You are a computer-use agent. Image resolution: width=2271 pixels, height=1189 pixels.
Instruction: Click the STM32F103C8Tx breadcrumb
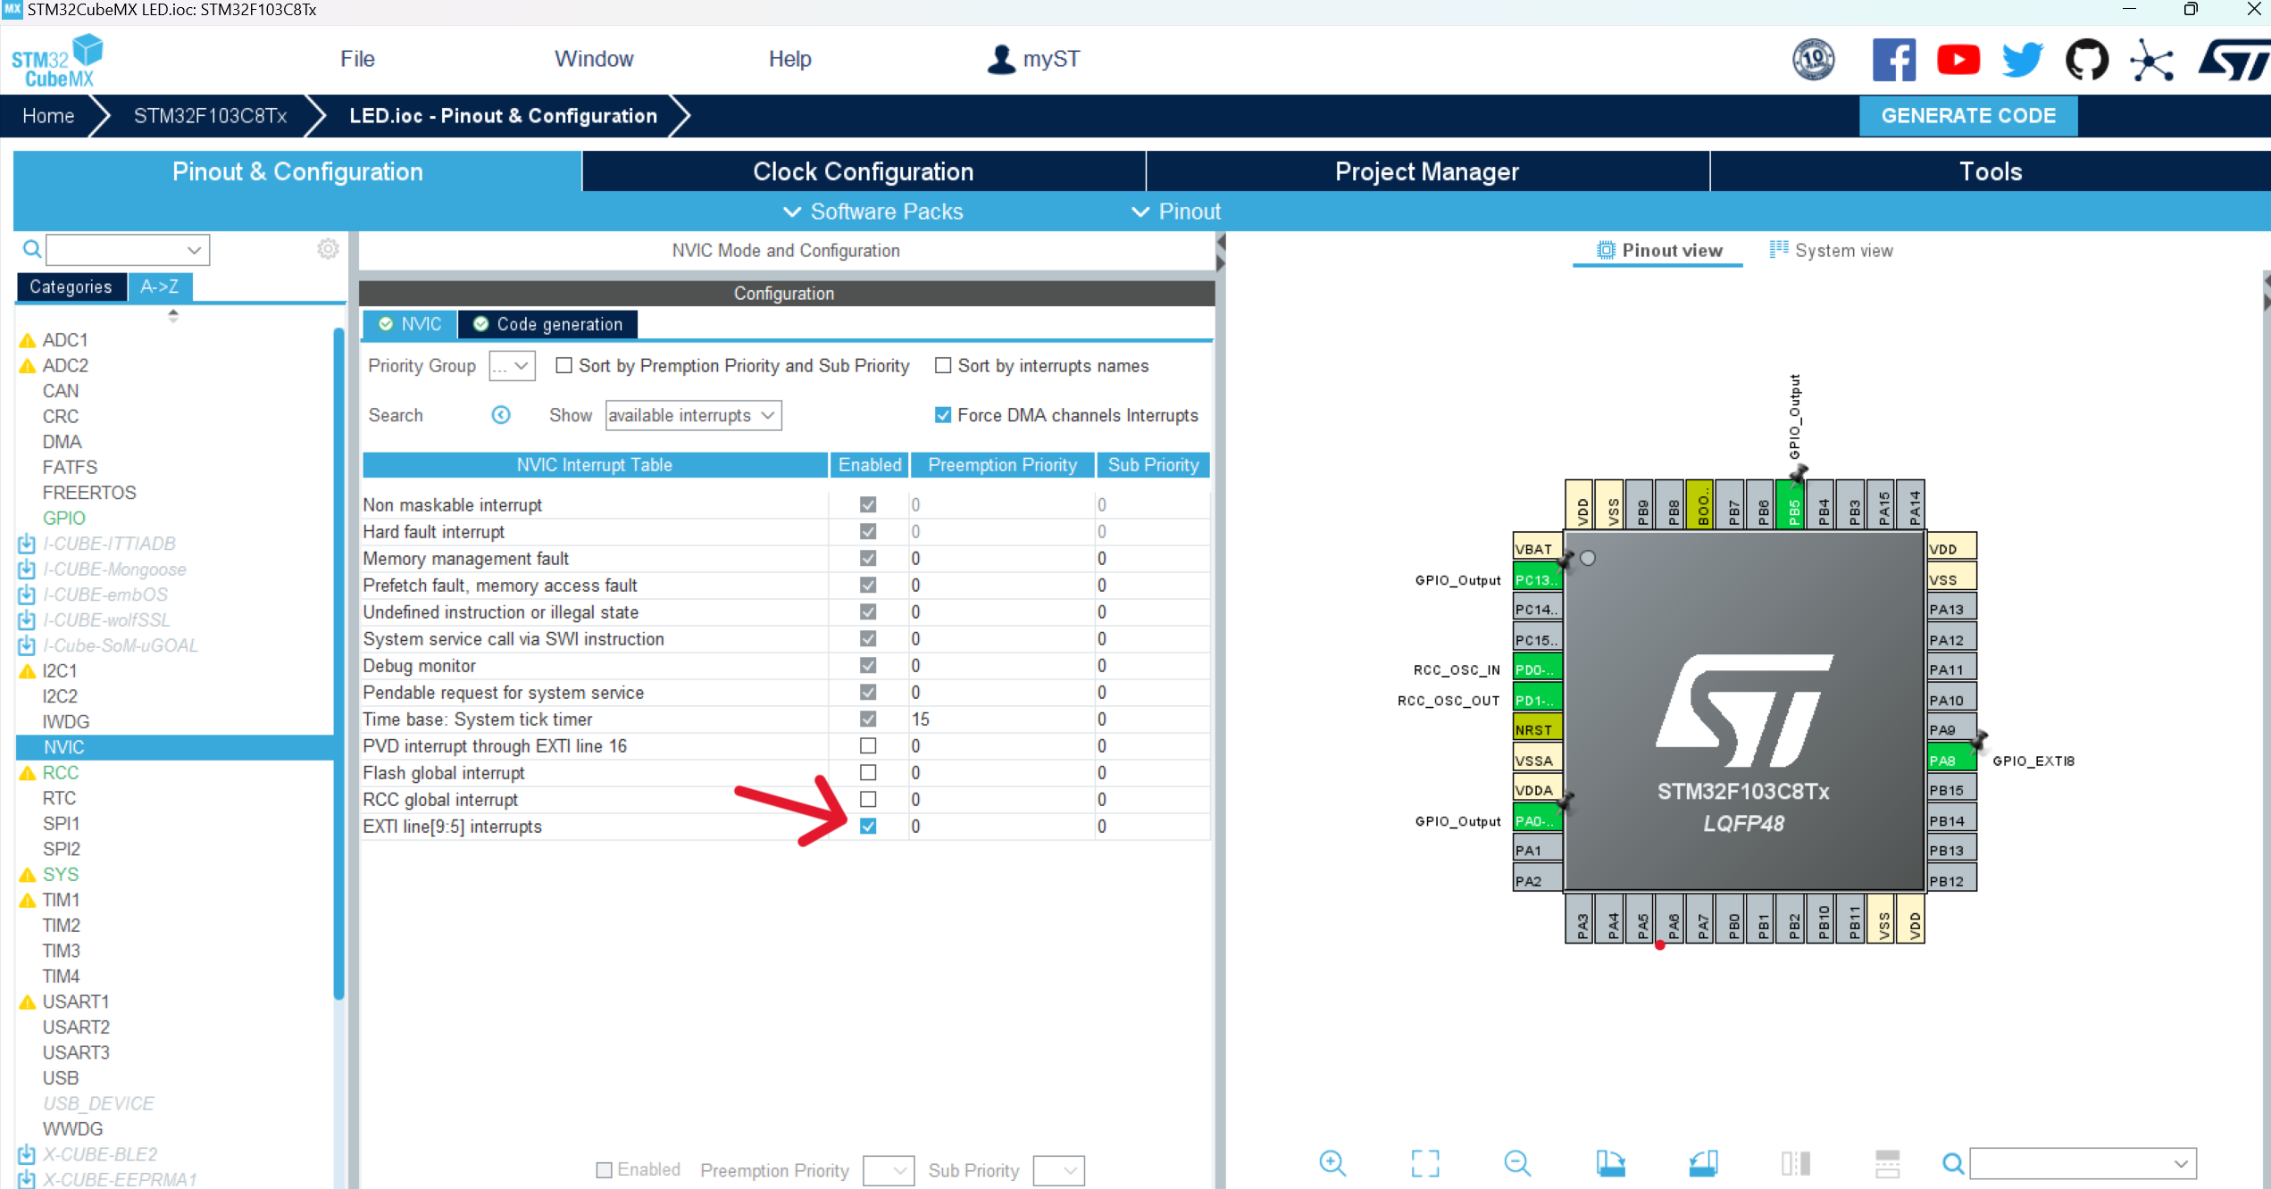tap(211, 116)
